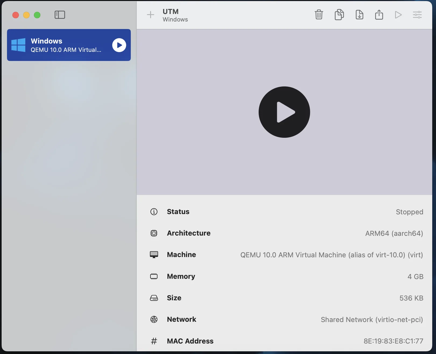
Task: Click the plus icon to add VM
Action: [x=150, y=15]
